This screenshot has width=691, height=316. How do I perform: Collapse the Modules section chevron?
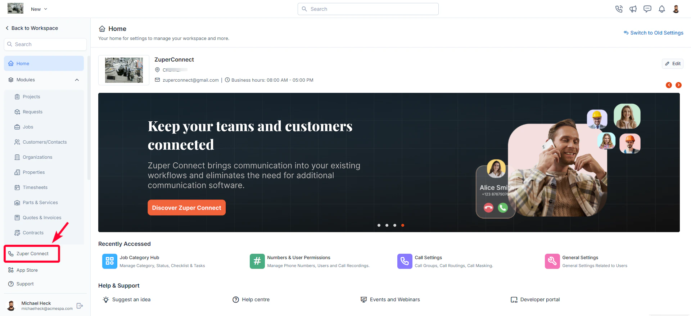click(x=77, y=80)
